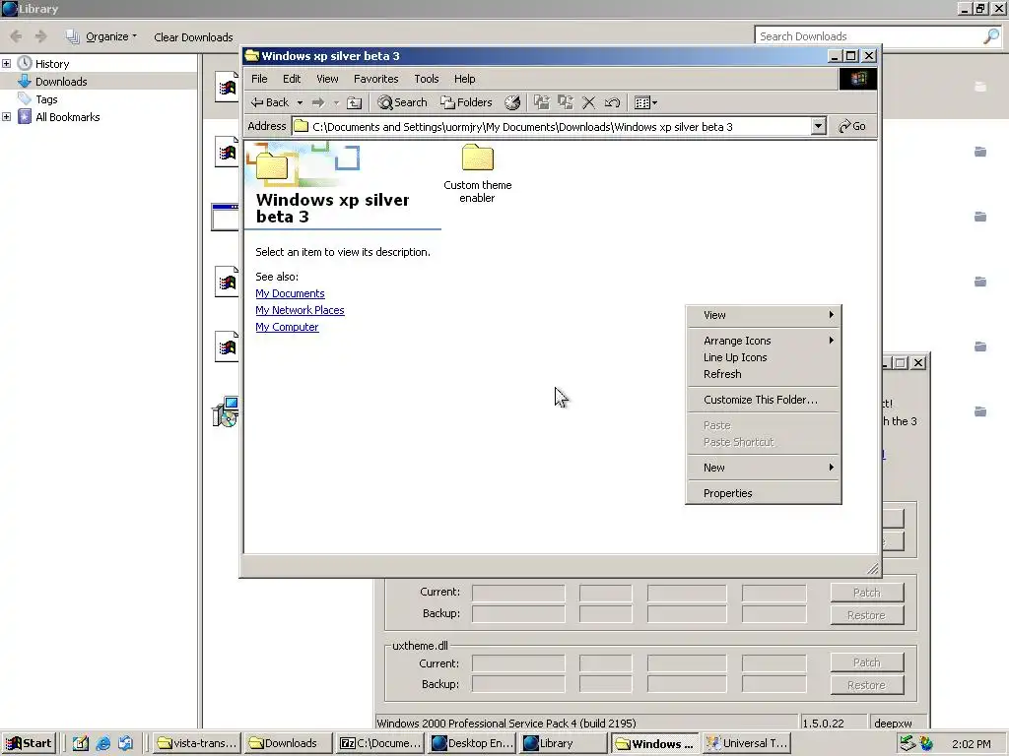Click the Delete X icon in the Explorer toolbar
This screenshot has height=756, width=1009.
click(588, 102)
